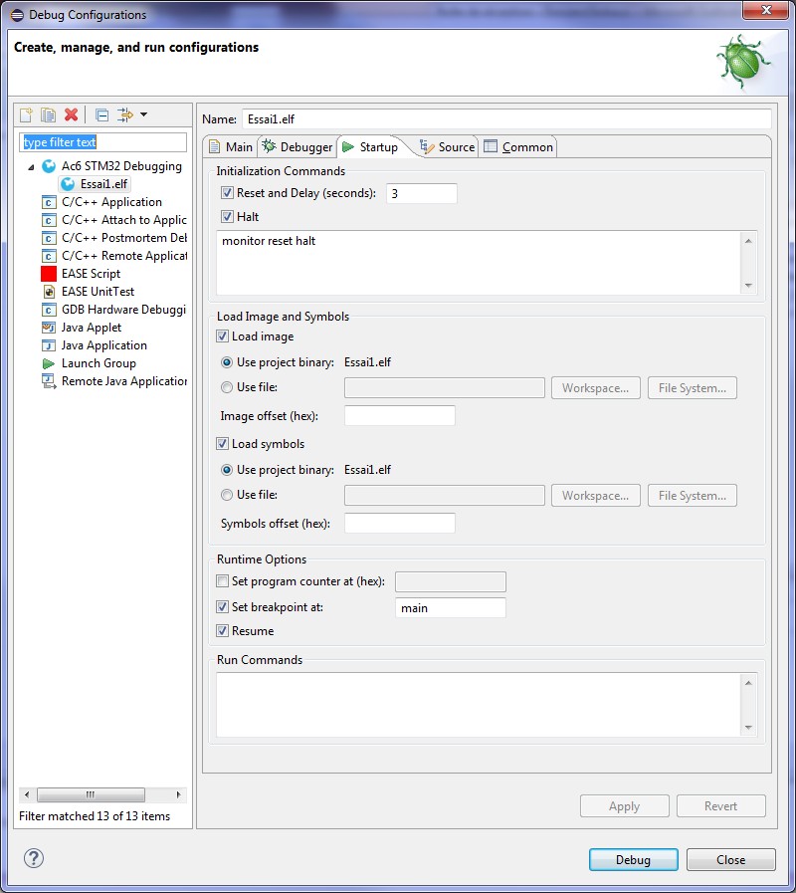This screenshot has width=796, height=893.
Task: Click the New launch configuration icon
Action: 27,115
